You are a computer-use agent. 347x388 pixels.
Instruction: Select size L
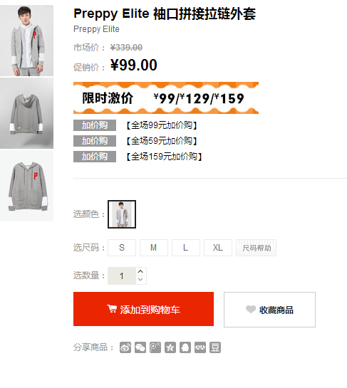click(186, 248)
